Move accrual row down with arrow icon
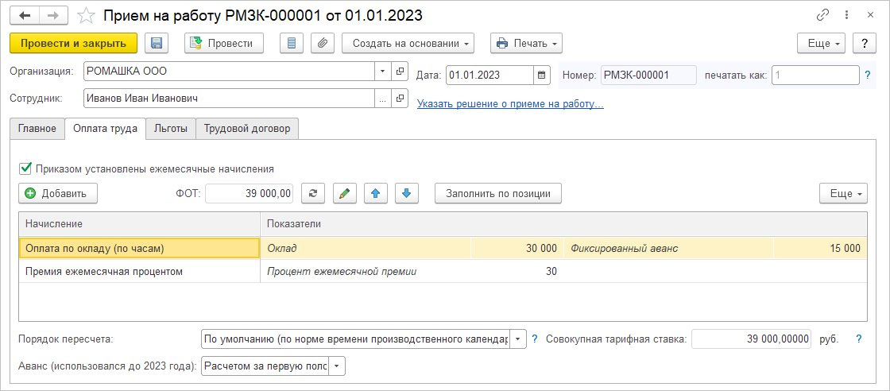The width and height of the screenshot is (890, 391). point(406,193)
